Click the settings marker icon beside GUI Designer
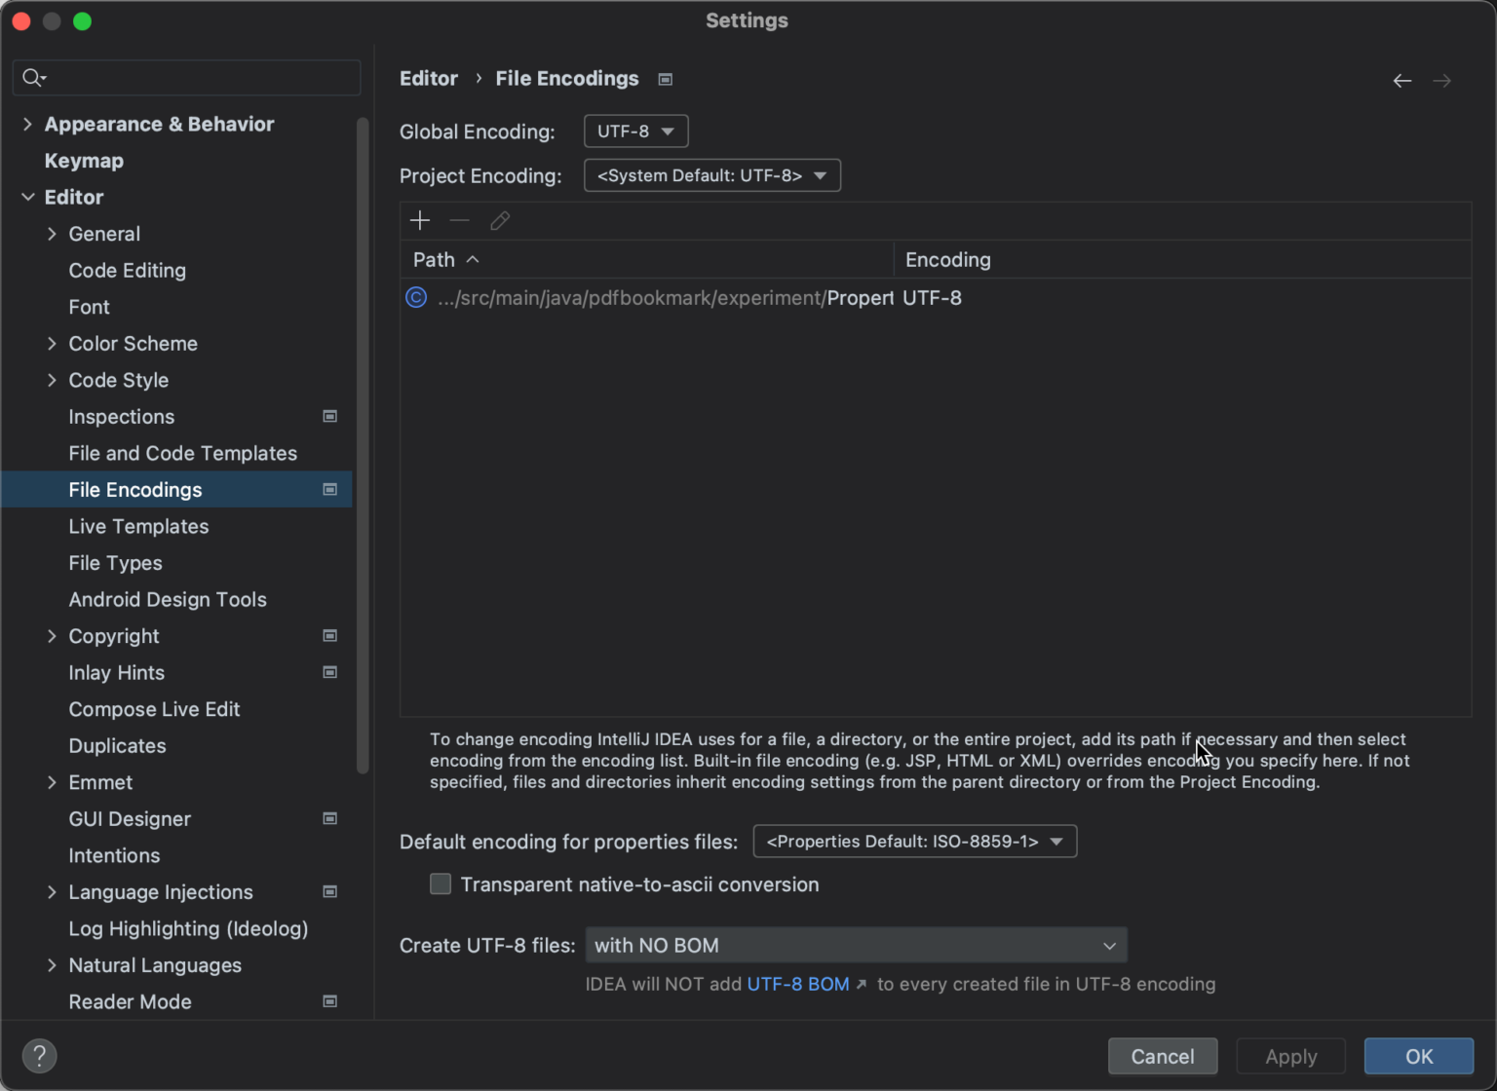Image resolution: width=1497 pixels, height=1091 pixels. tap(330, 818)
